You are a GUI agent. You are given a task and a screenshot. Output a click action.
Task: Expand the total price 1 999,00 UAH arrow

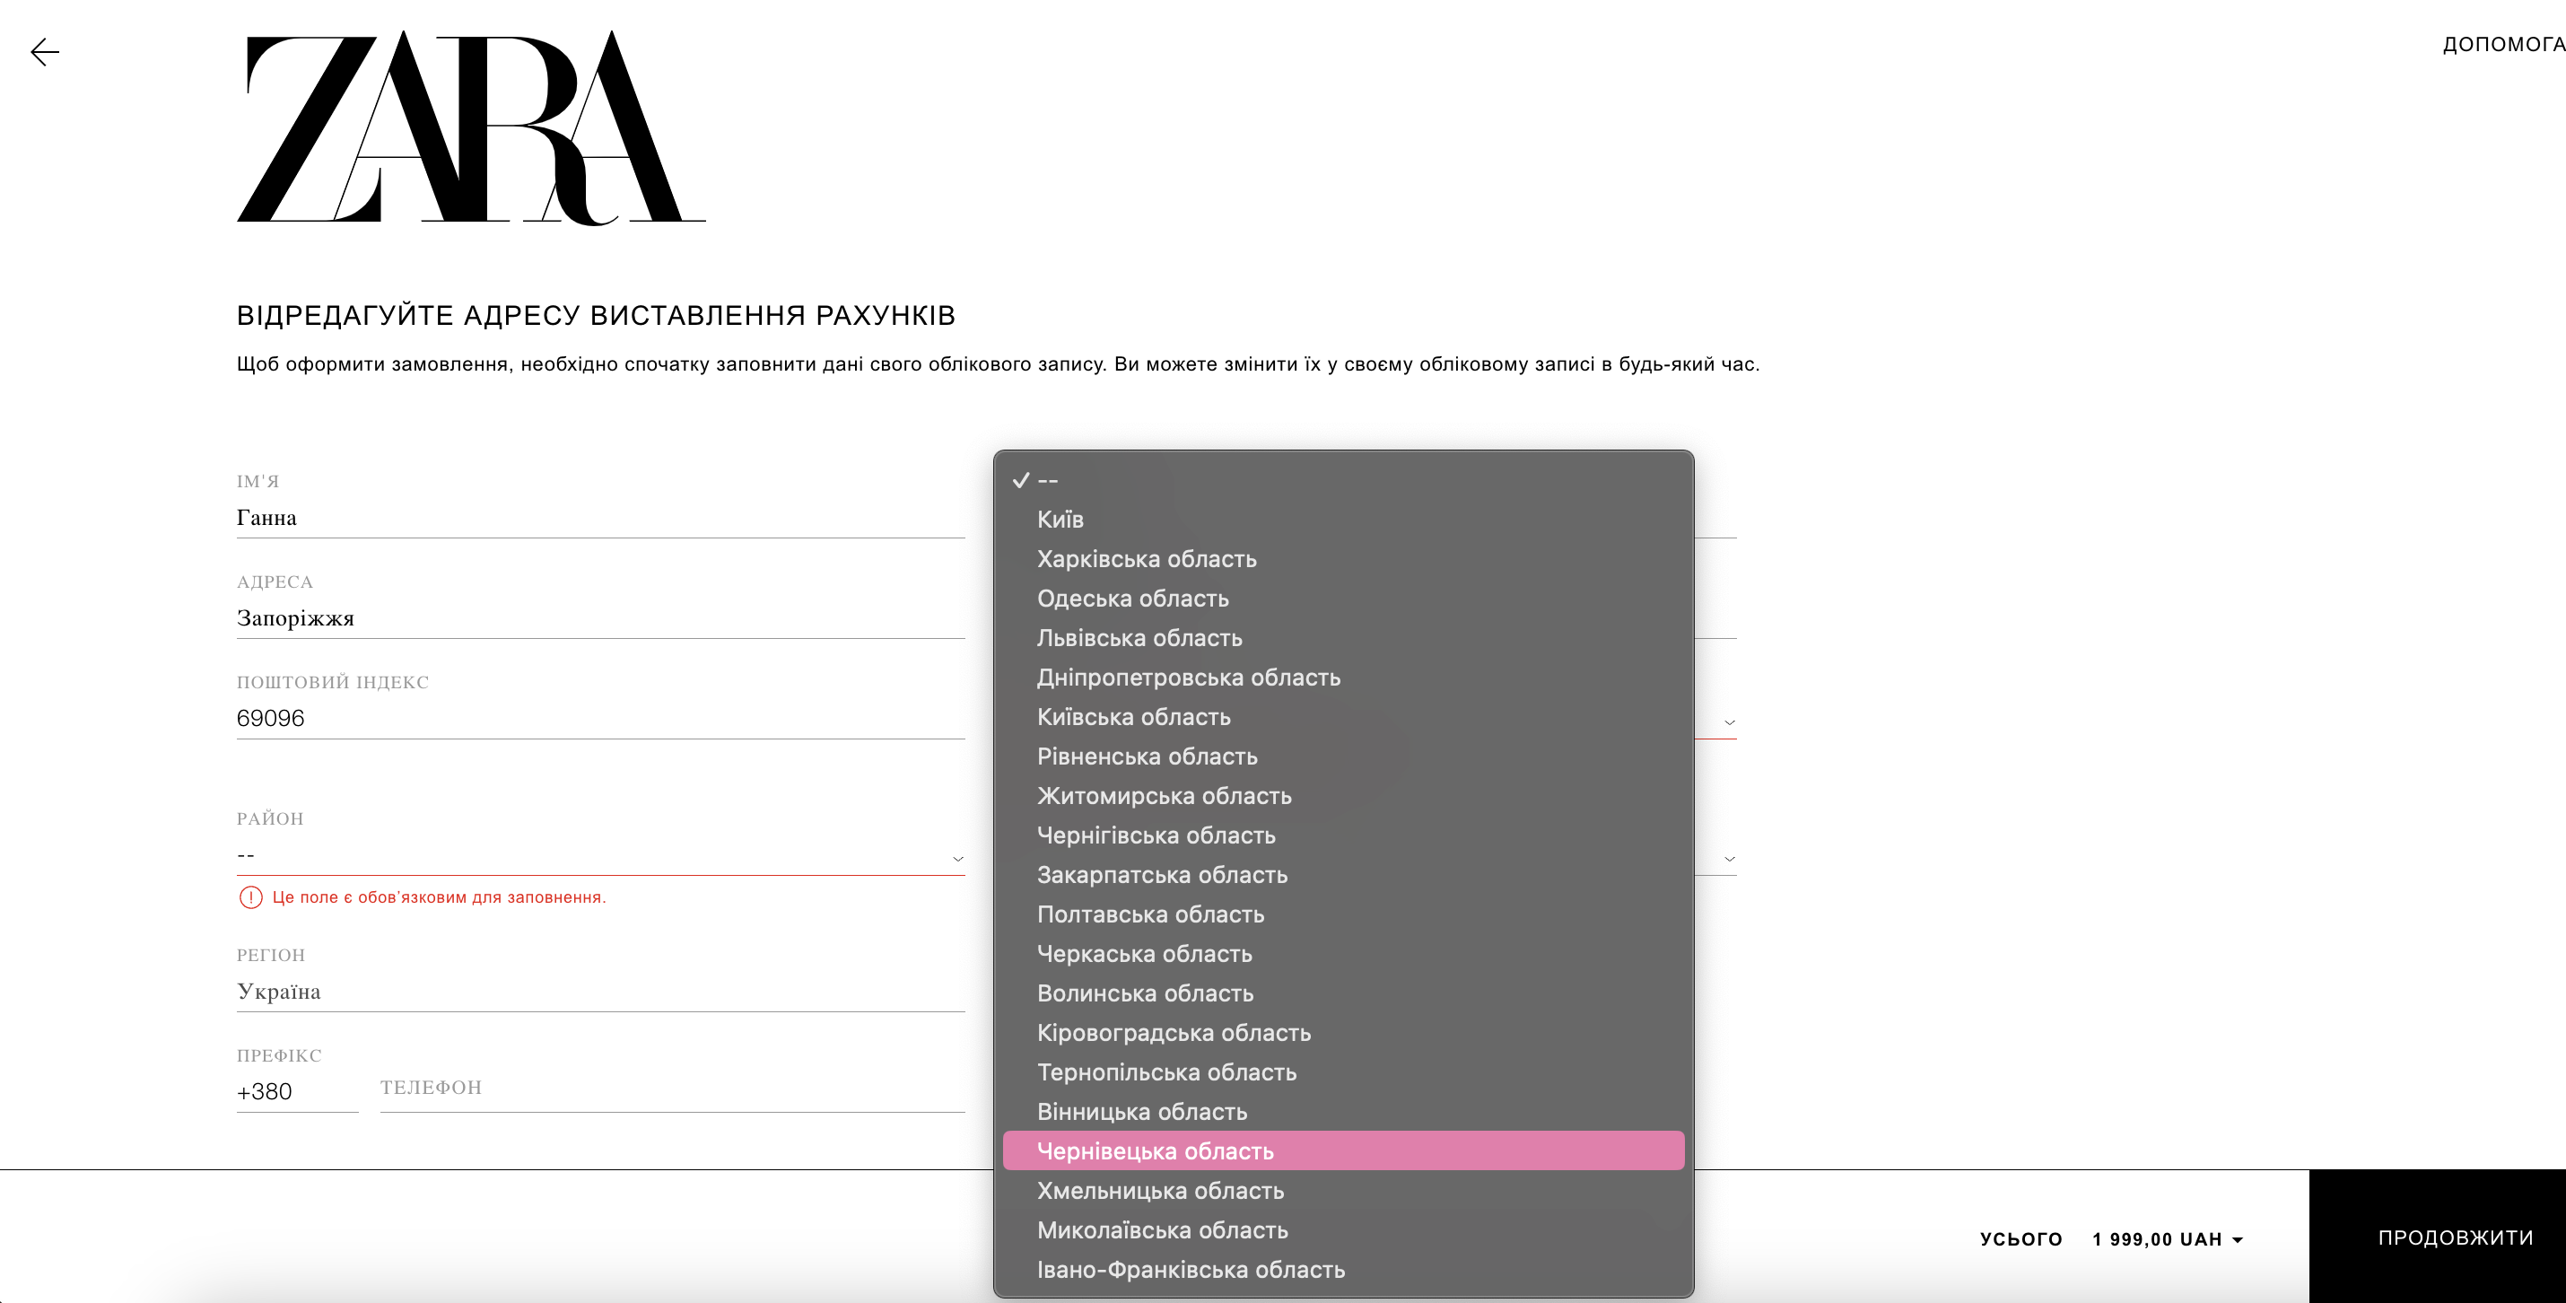pyautogui.click(x=2238, y=1240)
